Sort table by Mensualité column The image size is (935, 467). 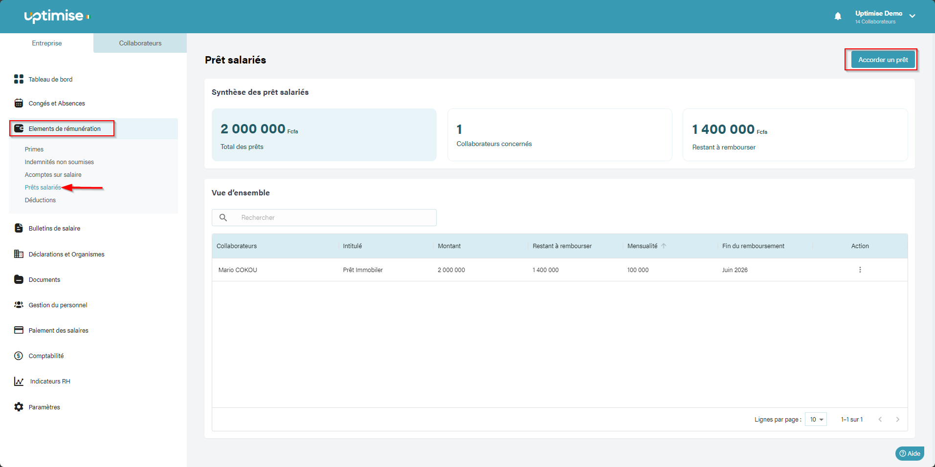click(643, 246)
